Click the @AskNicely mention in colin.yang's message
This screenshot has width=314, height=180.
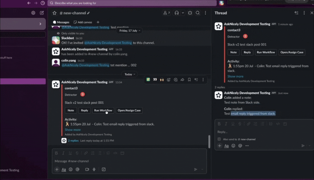86,65
